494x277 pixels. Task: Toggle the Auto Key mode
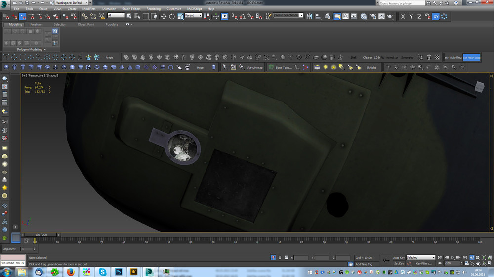tap(399, 257)
